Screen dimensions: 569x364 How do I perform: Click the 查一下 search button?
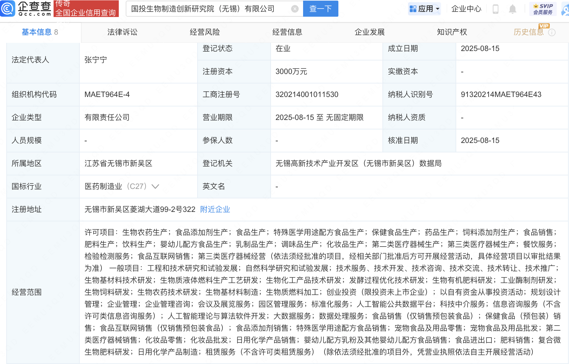320,9
